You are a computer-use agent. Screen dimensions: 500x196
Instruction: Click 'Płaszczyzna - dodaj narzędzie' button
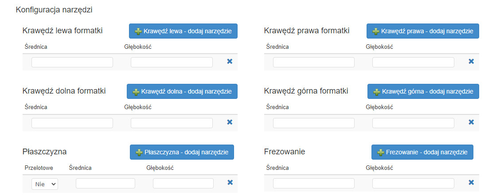[x=182, y=152]
